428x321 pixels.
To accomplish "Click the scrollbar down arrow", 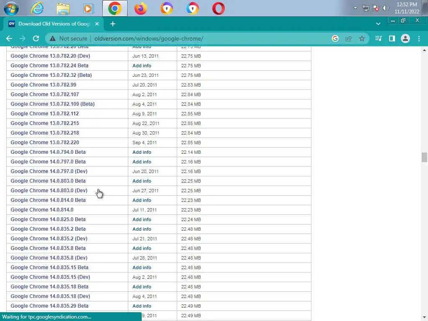I will [424, 317].
